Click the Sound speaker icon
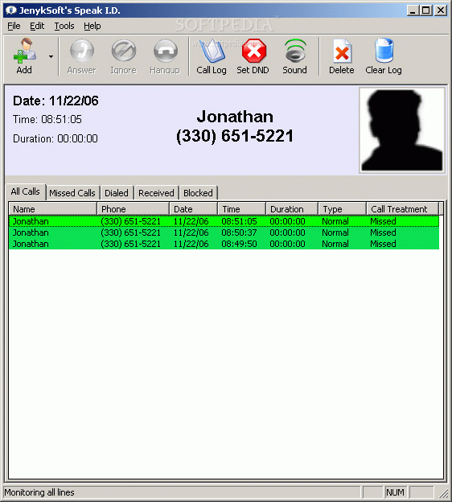 tap(295, 51)
